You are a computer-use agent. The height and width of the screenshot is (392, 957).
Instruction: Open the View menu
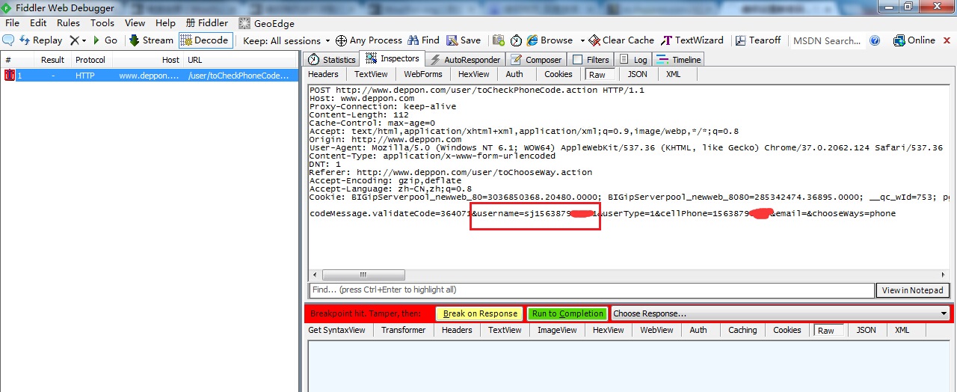pos(135,23)
